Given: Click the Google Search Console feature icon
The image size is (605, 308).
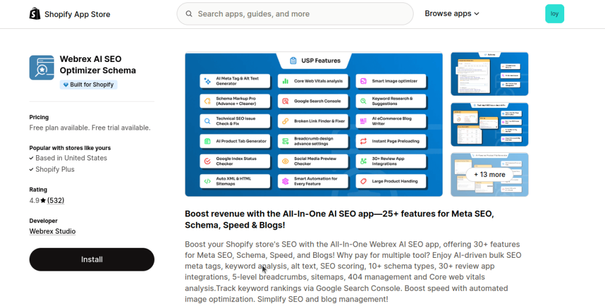Looking at the screenshot, I should pos(285,101).
